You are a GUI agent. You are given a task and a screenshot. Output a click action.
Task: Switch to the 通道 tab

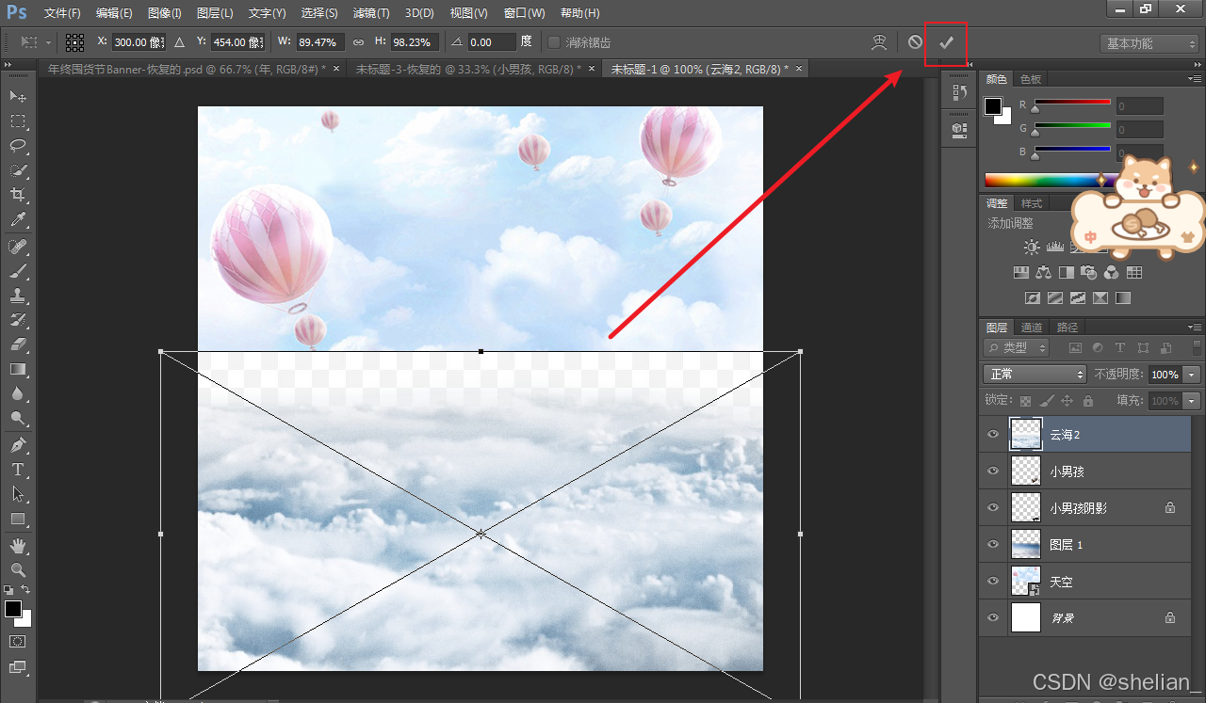point(1032,328)
